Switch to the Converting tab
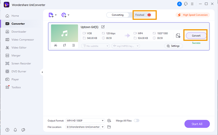The image size is (218, 135). pyautogui.click(x=118, y=15)
